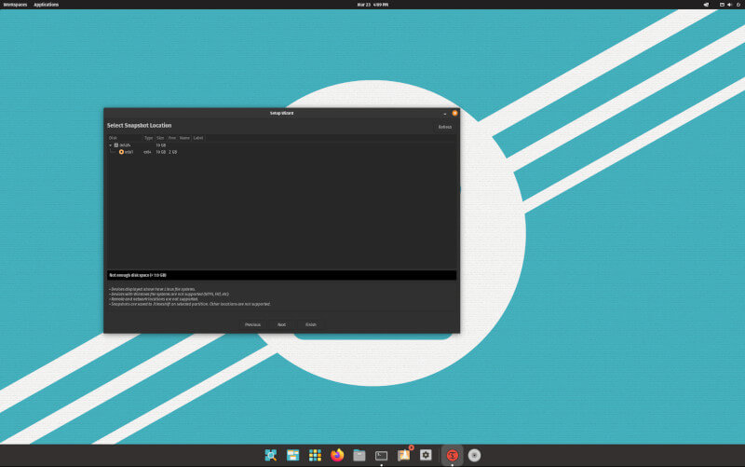Click the disc drive icon in the dock

[475, 455]
